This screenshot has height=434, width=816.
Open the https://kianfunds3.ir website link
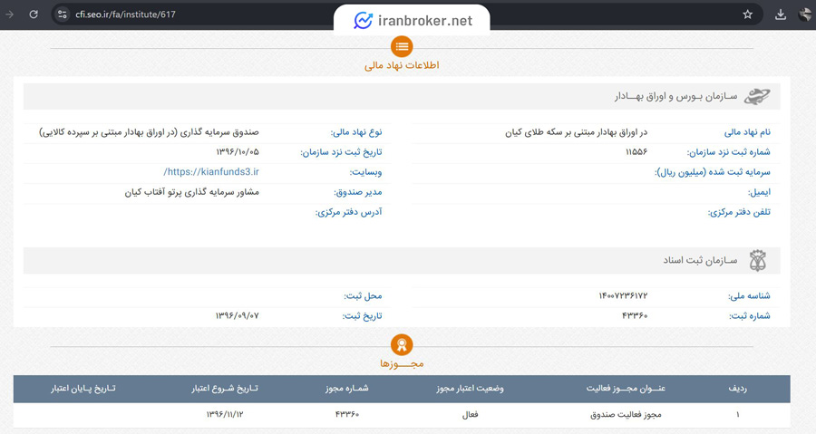(x=210, y=172)
